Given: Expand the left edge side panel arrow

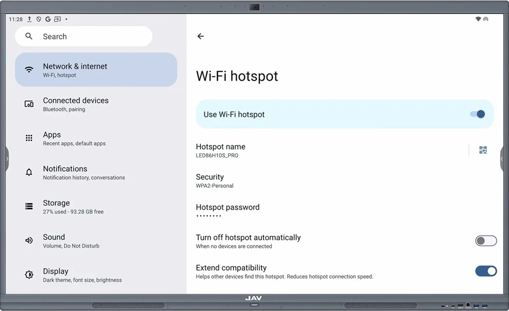Looking at the screenshot, I should (x=6, y=159).
